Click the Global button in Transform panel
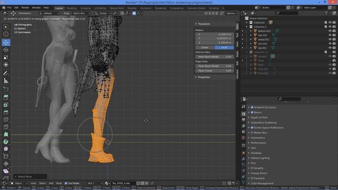The width and height of the screenshot is (338, 190). pos(205,47)
